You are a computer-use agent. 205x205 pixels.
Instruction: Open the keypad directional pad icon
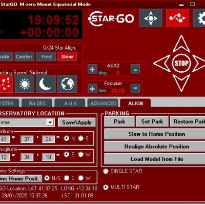click(151, 18)
